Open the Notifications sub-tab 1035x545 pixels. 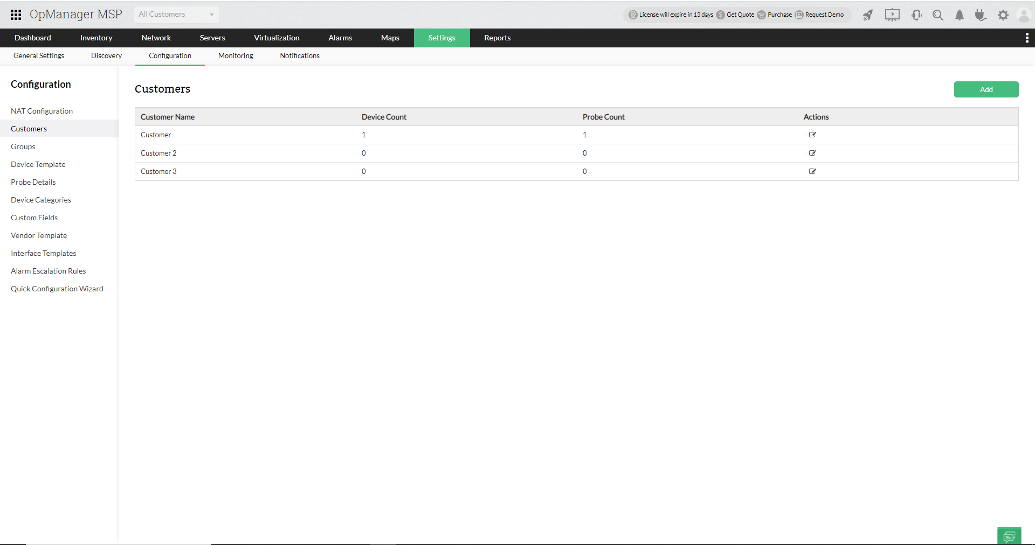(x=299, y=55)
